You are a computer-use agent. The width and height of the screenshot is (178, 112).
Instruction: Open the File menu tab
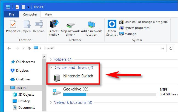pos(12,14)
